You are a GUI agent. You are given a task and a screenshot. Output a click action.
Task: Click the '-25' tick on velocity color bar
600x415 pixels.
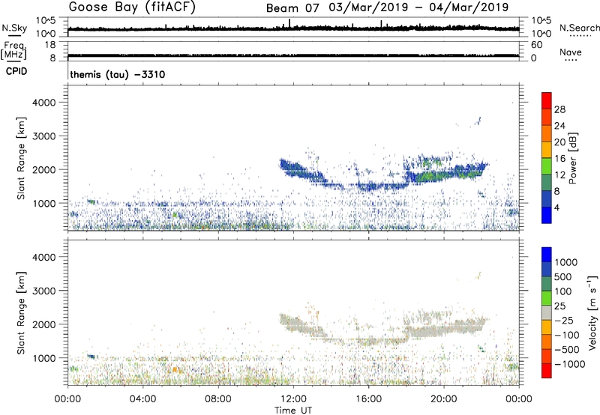pyautogui.click(x=564, y=321)
